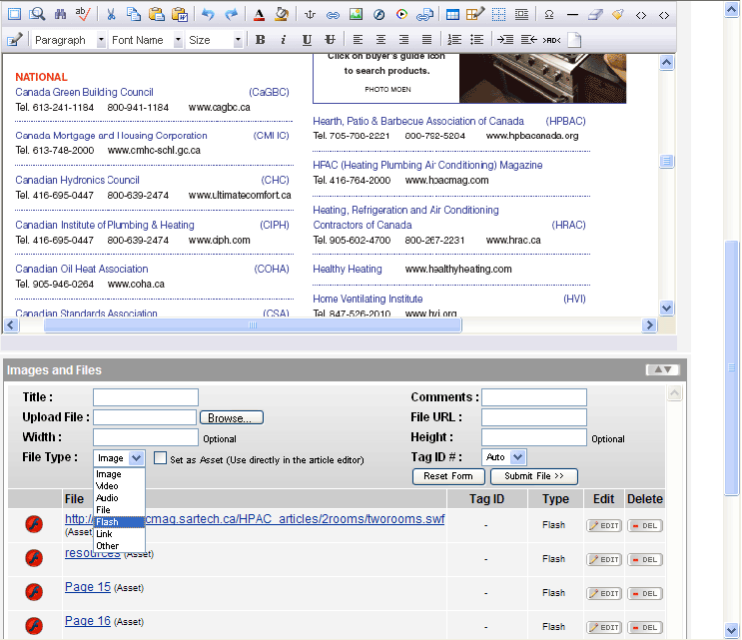The width and height of the screenshot is (742, 640).
Task: Insert a table icon
Action: (x=452, y=15)
